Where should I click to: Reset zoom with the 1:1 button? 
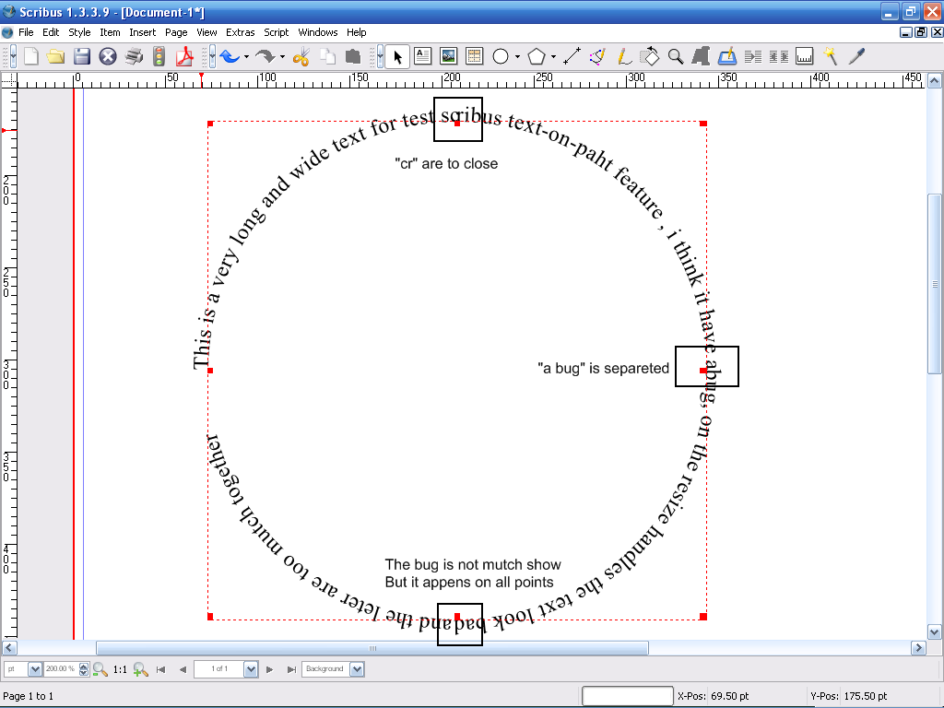tap(120, 669)
